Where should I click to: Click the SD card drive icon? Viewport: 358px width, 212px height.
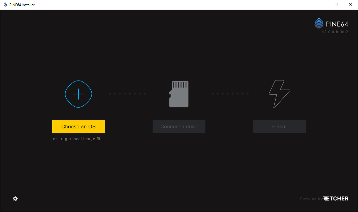[x=179, y=94]
